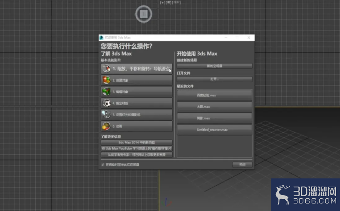Open recent file Untitled_recover.max
This screenshot has height=211, width=340.
(214, 130)
